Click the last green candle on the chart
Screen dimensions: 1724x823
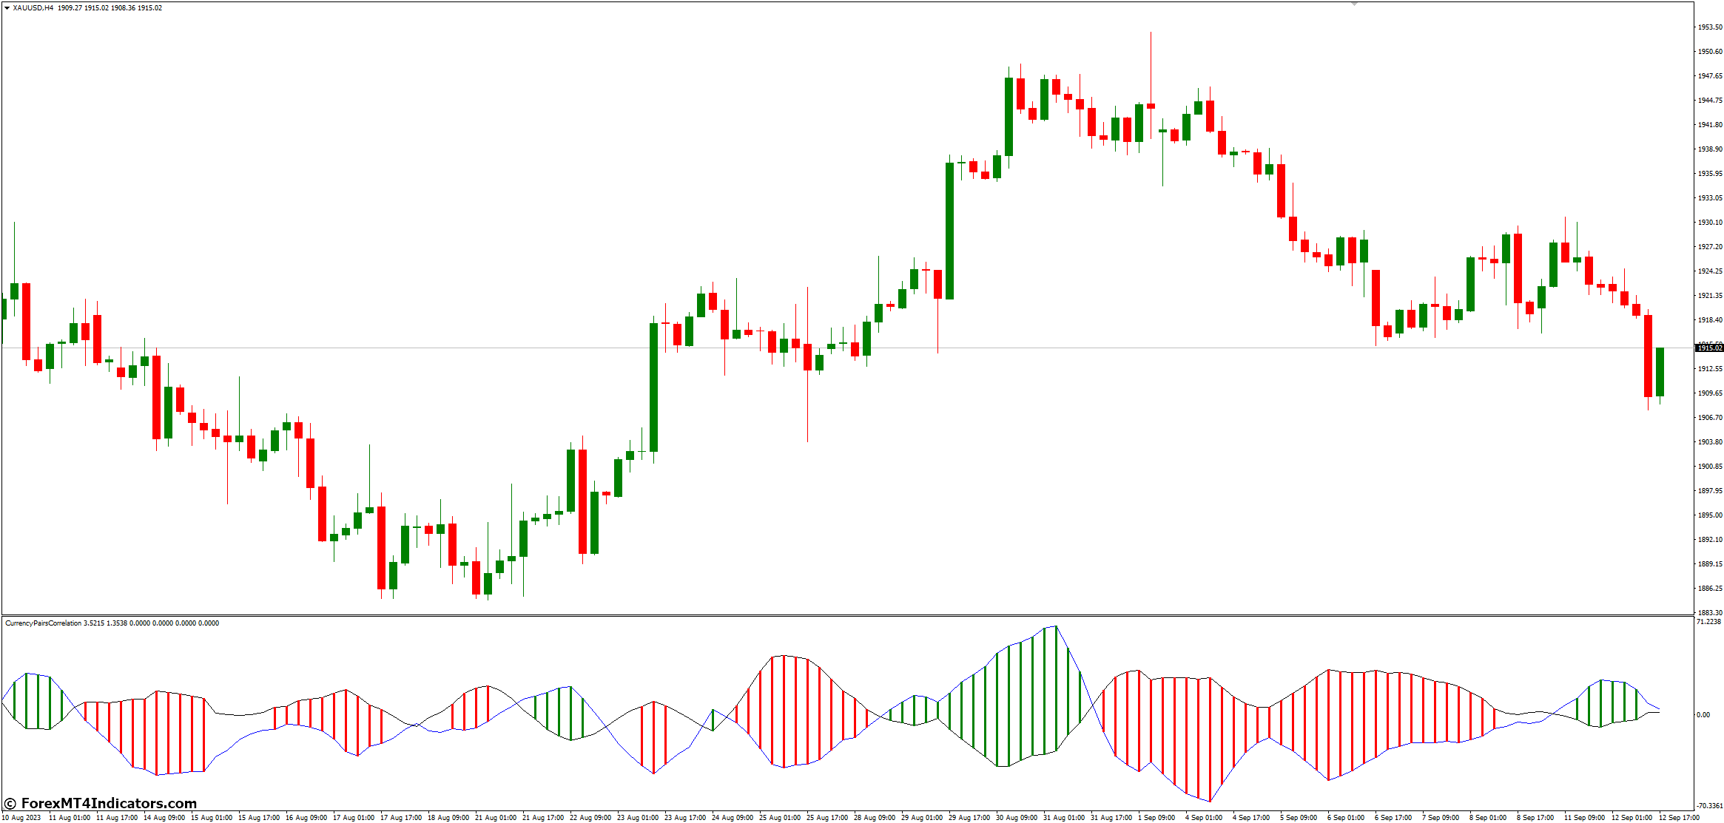[1660, 372]
